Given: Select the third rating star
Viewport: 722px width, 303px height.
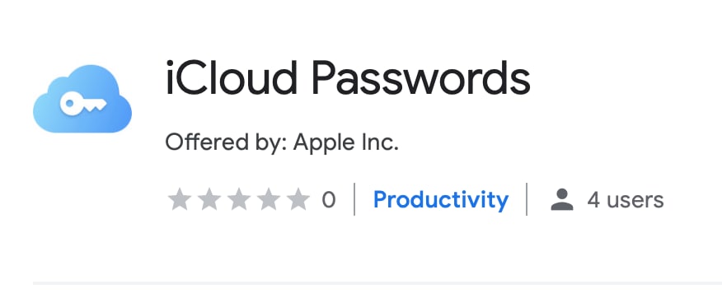Looking at the screenshot, I should [x=239, y=199].
